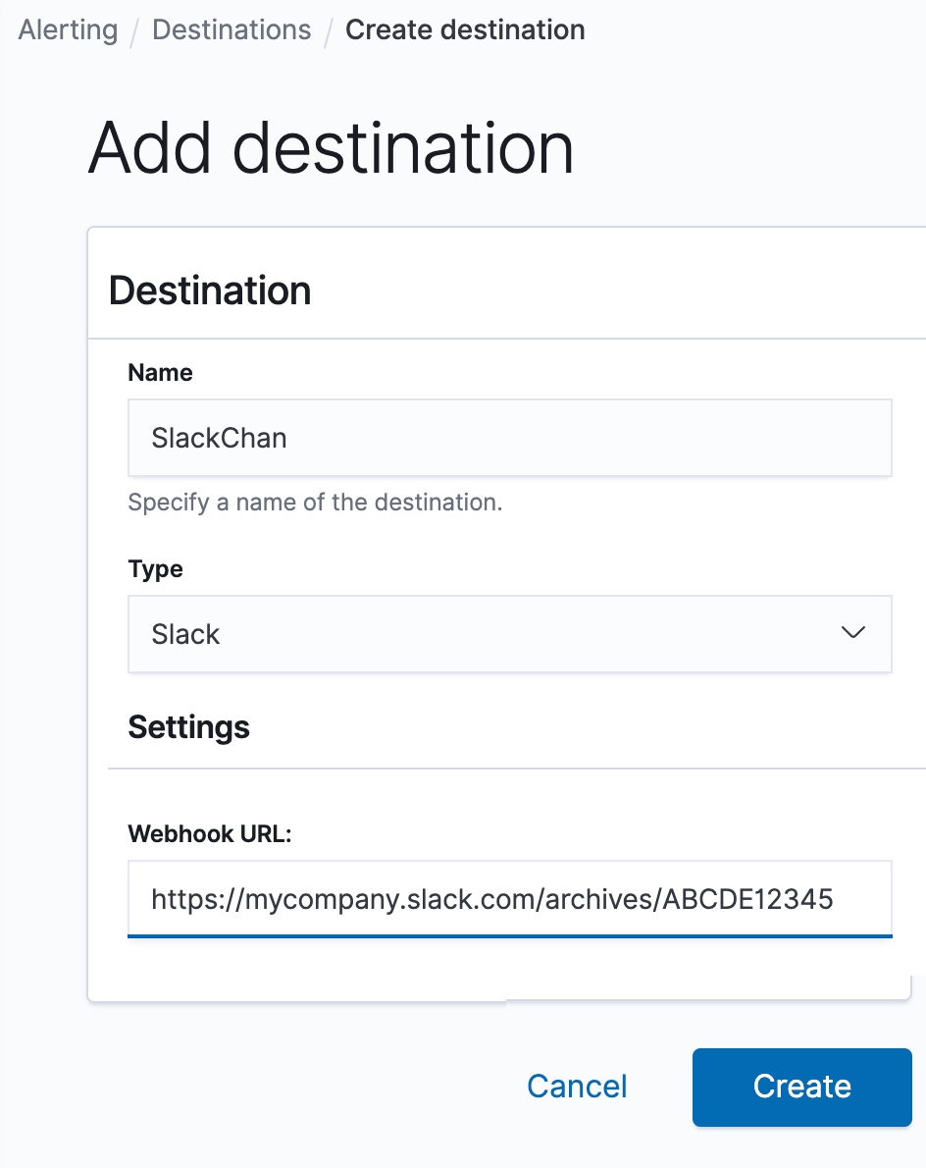Cancel creating the destination
This screenshot has width=926, height=1168.
pyautogui.click(x=577, y=1086)
